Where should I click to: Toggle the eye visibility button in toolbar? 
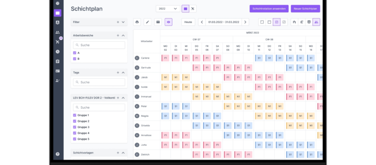pos(168,22)
